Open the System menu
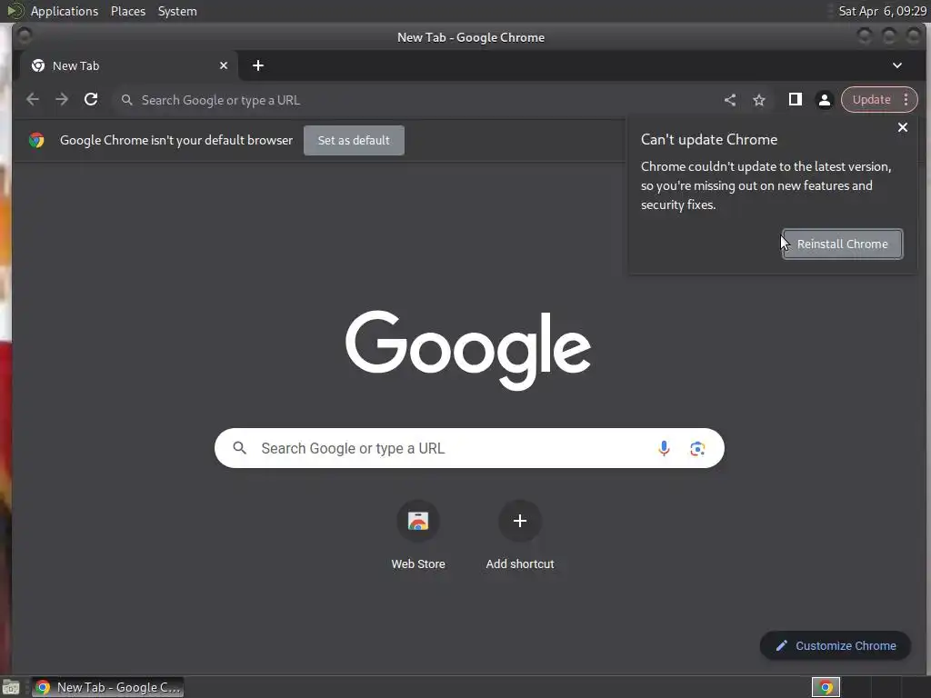The height and width of the screenshot is (698, 931). click(177, 11)
